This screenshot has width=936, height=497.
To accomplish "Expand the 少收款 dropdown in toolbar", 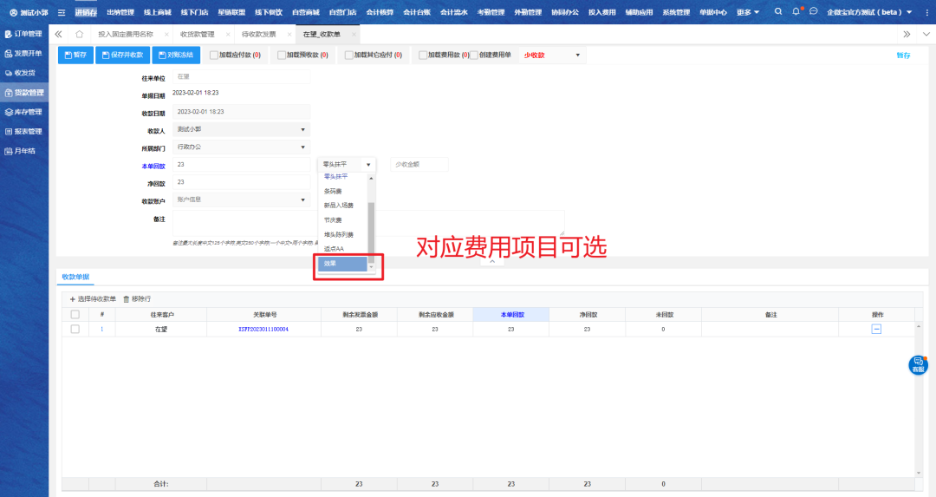I will [x=552, y=55].
